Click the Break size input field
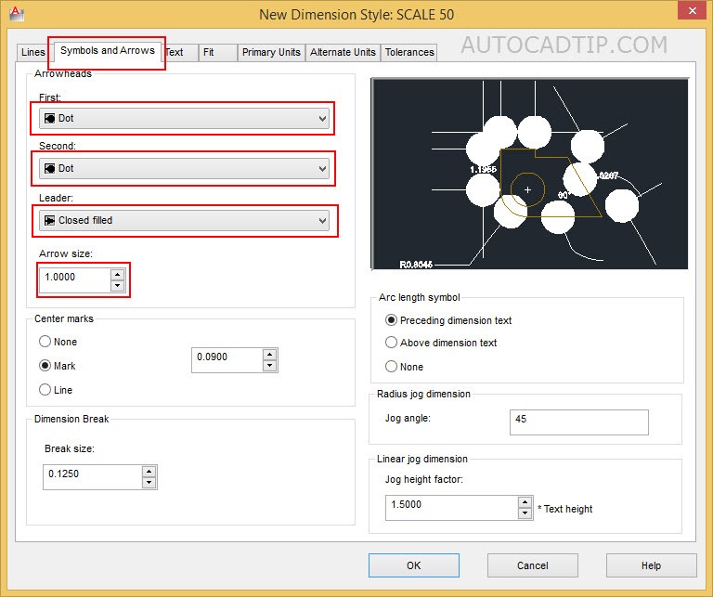This screenshot has height=597, width=713. (x=92, y=477)
